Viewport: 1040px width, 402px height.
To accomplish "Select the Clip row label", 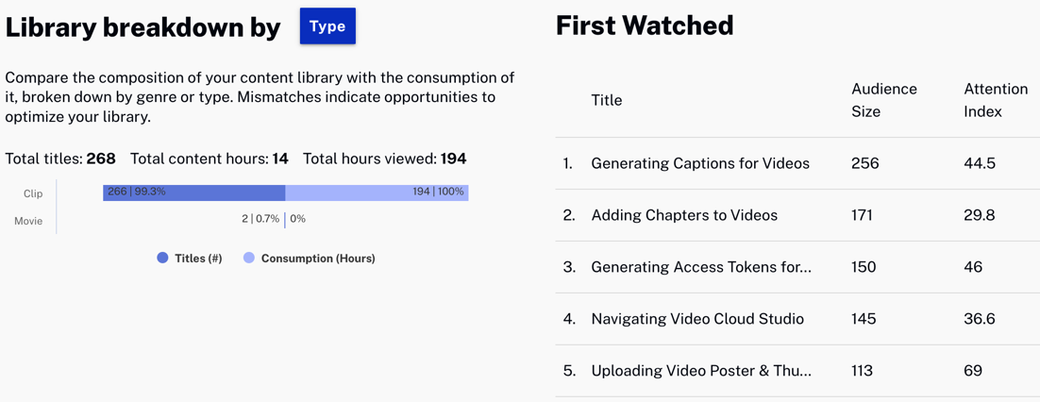I will coord(33,193).
